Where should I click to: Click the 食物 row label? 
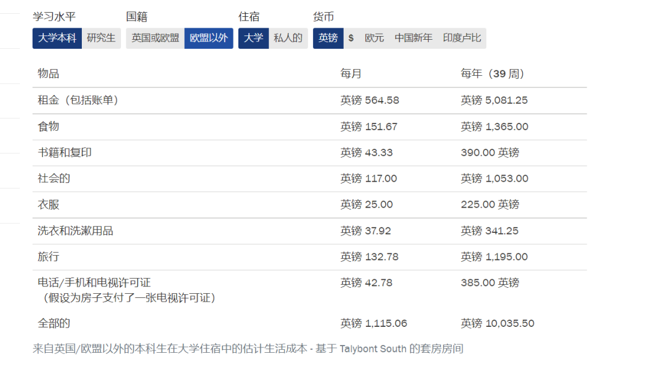49,127
